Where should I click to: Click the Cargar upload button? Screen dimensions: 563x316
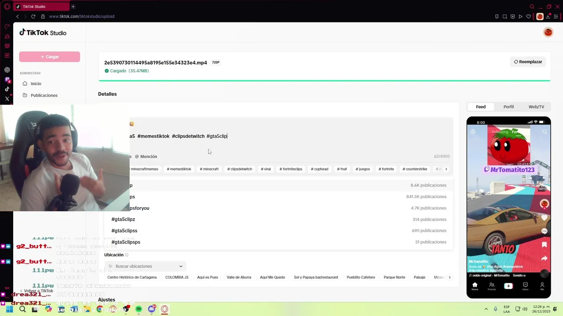(x=49, y=57)
